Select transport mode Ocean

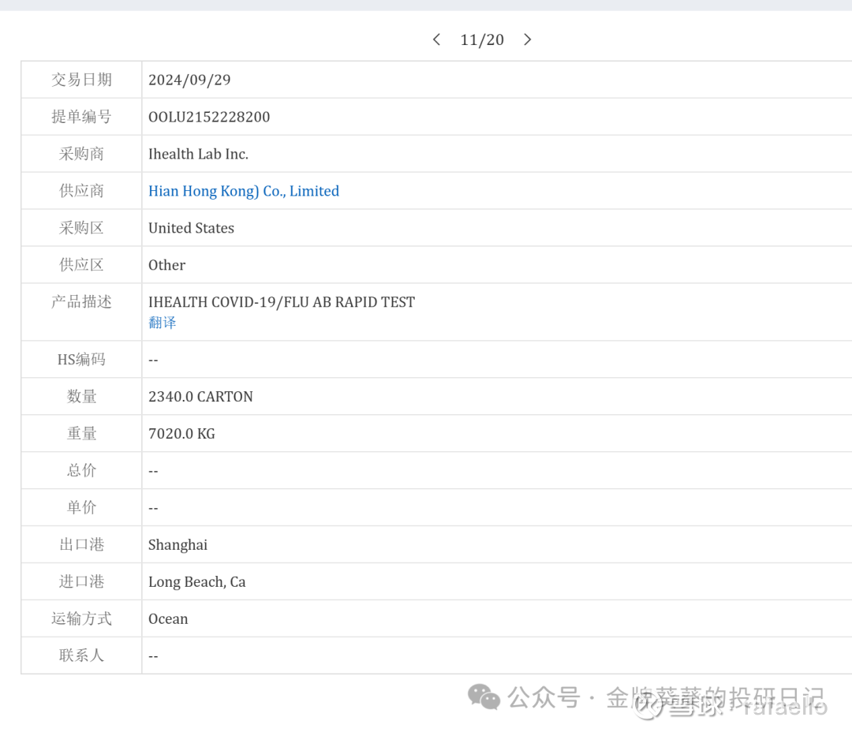168,619
